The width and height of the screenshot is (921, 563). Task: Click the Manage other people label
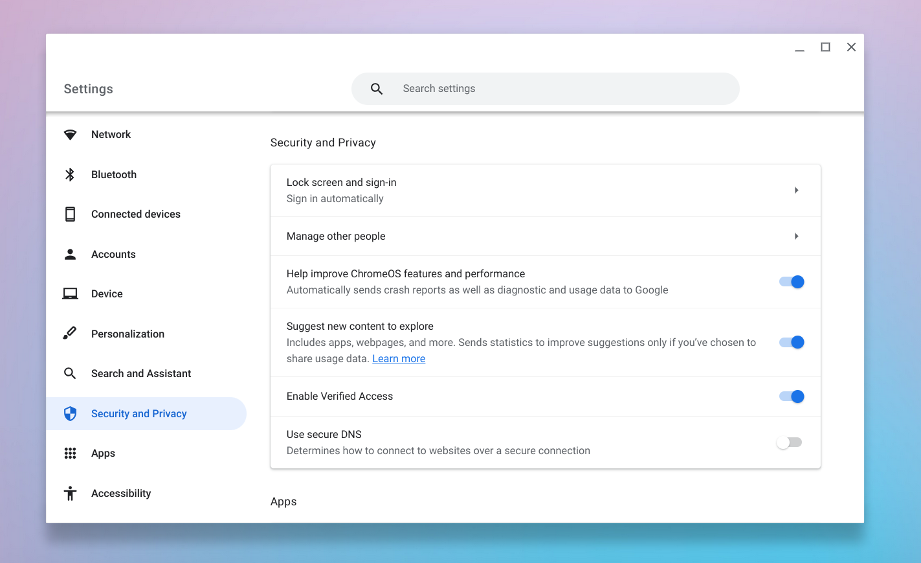tap(336, 236)
